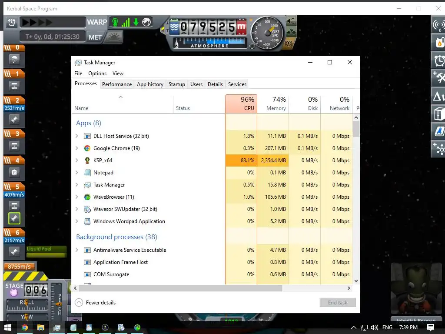Switch to the Startup tab
This screenshot has height=334, width=445.
point(177,84)
